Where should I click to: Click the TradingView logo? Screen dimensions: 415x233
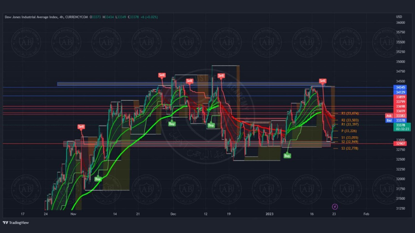[x=16, y=223]
